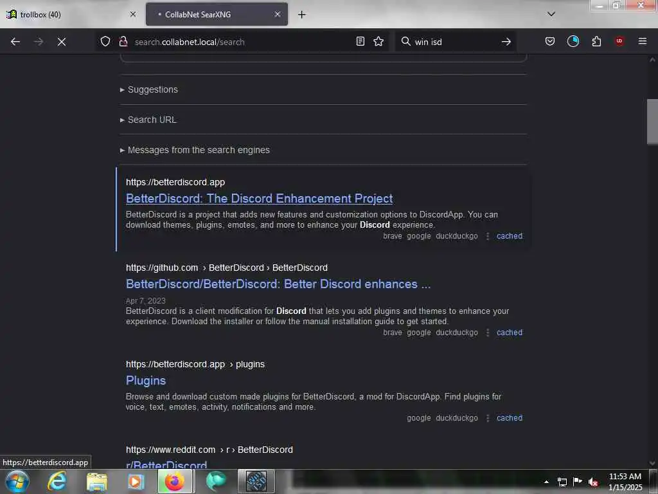Click the vertical scrollbar thumb
The width and height of the screenshot is (658, 494).
click(x=652, y=122)
